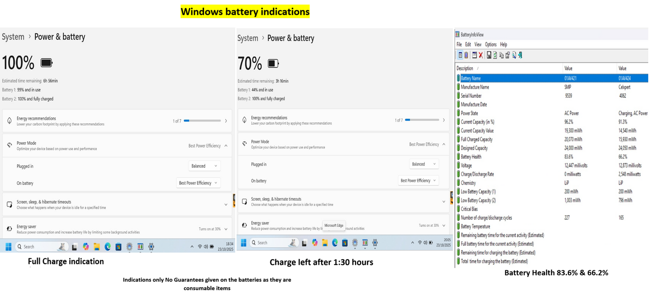This screenshot has height=292, width=651.
Task: Click the Search box in the 18:34 taskbar
Action: [x=41, y=247]
